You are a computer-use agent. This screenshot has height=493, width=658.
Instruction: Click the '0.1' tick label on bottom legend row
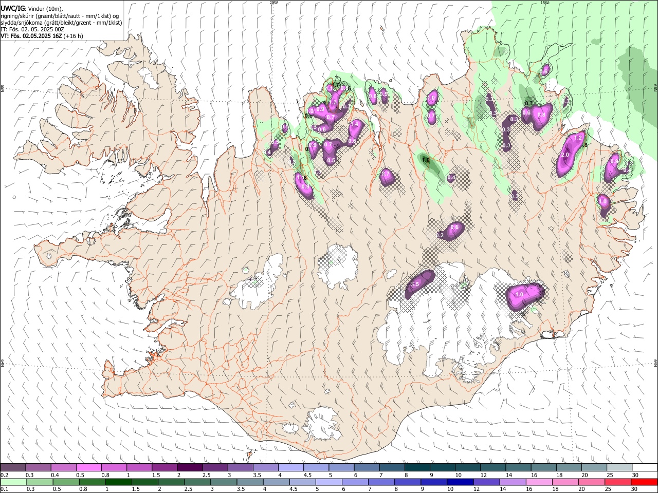point(4,489)
